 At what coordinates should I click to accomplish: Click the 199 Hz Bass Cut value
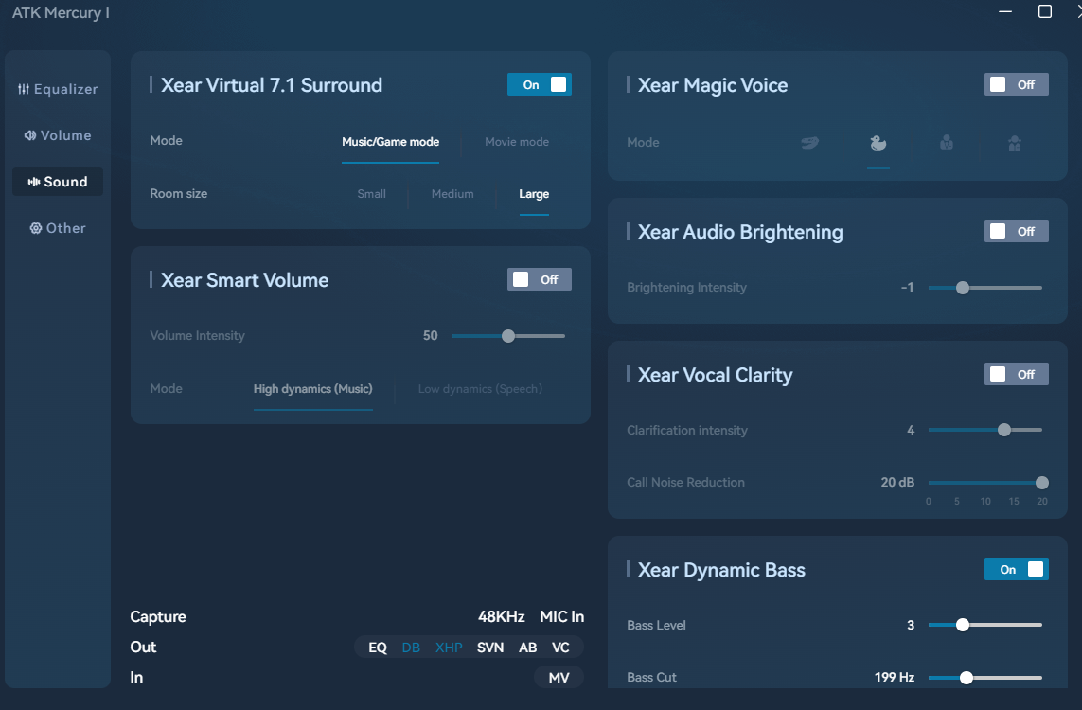[895, 678]
